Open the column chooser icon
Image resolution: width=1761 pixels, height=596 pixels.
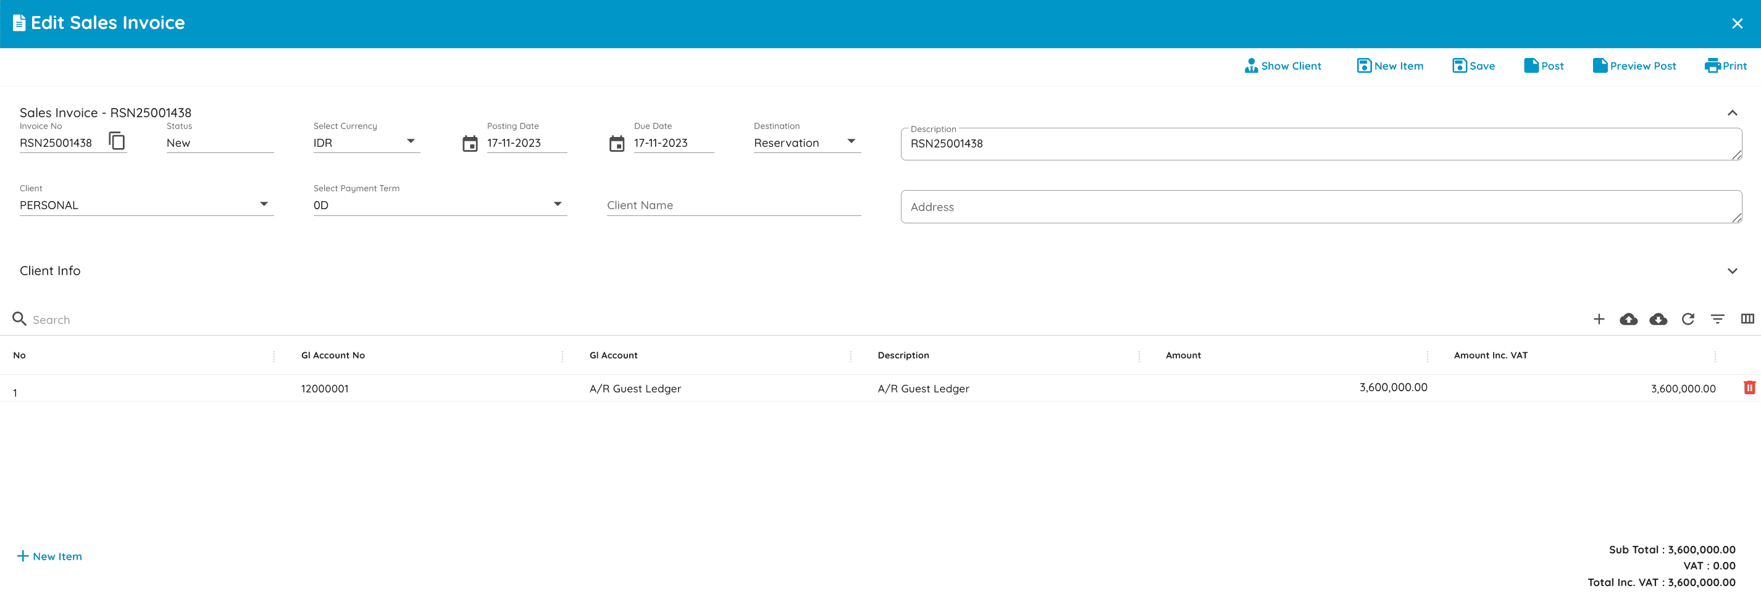pyautogui.click(x=1747, y=319)
